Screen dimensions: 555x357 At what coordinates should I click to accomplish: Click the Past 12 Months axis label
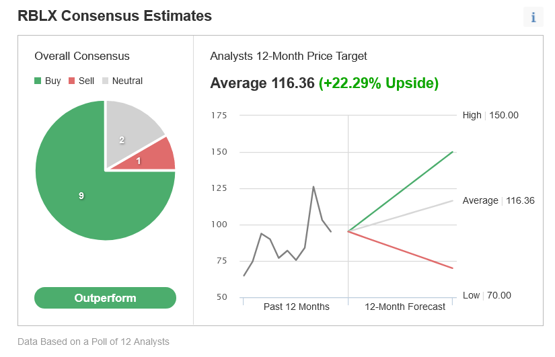296,307
